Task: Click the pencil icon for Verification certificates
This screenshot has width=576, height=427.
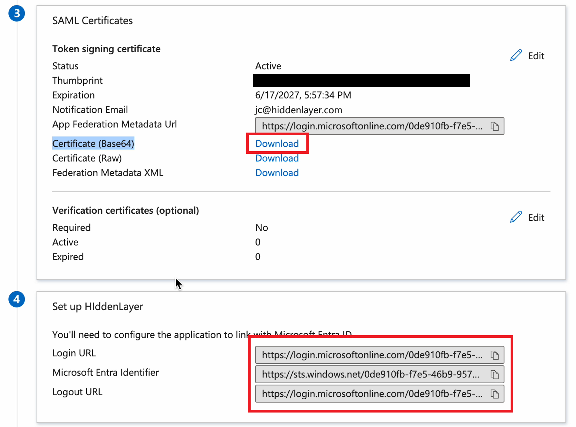Action: (516, 217)
